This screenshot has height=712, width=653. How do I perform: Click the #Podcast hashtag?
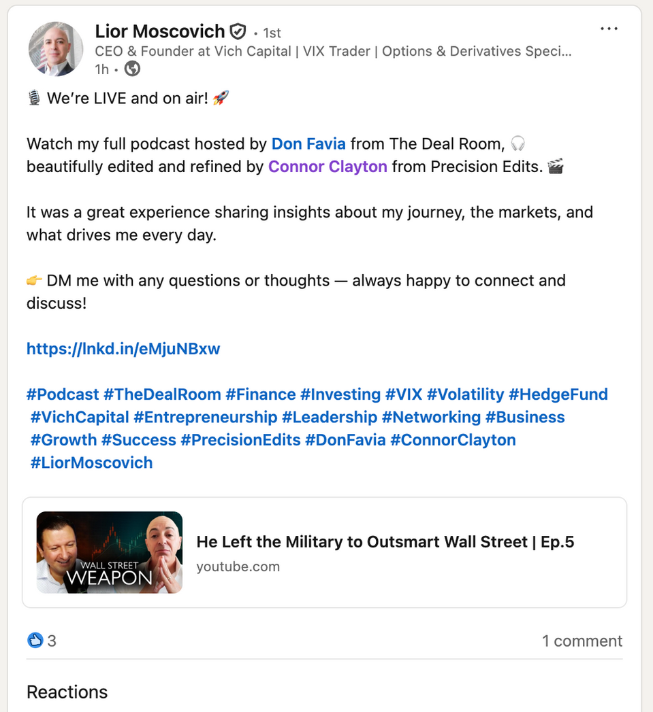pos(63,394)
